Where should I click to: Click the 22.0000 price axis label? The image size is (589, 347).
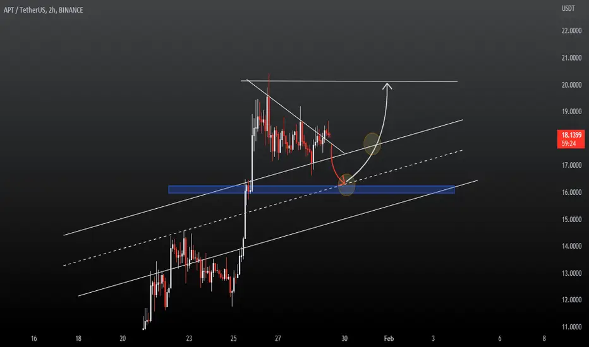coord(571,31)
